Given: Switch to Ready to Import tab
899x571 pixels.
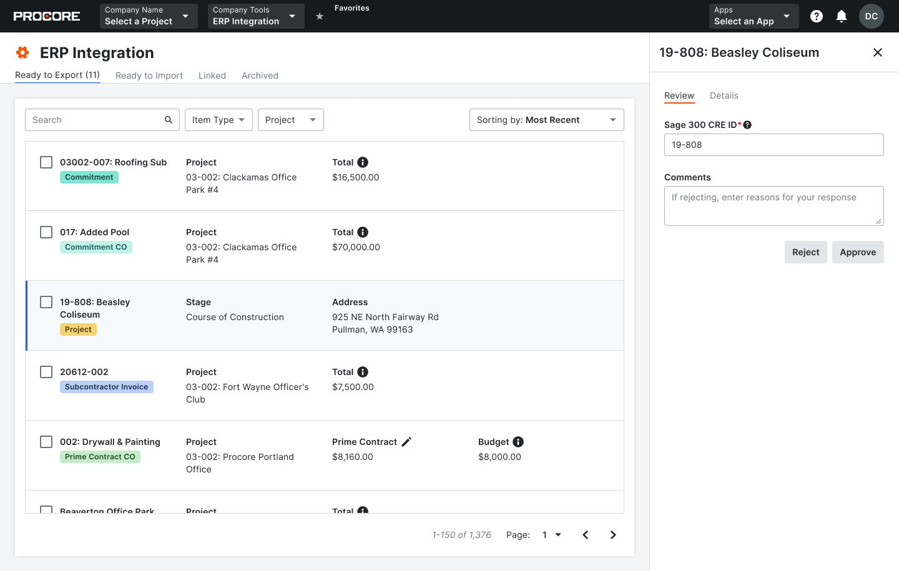Looking at the screenshot, I should click(x=149, y=76).
